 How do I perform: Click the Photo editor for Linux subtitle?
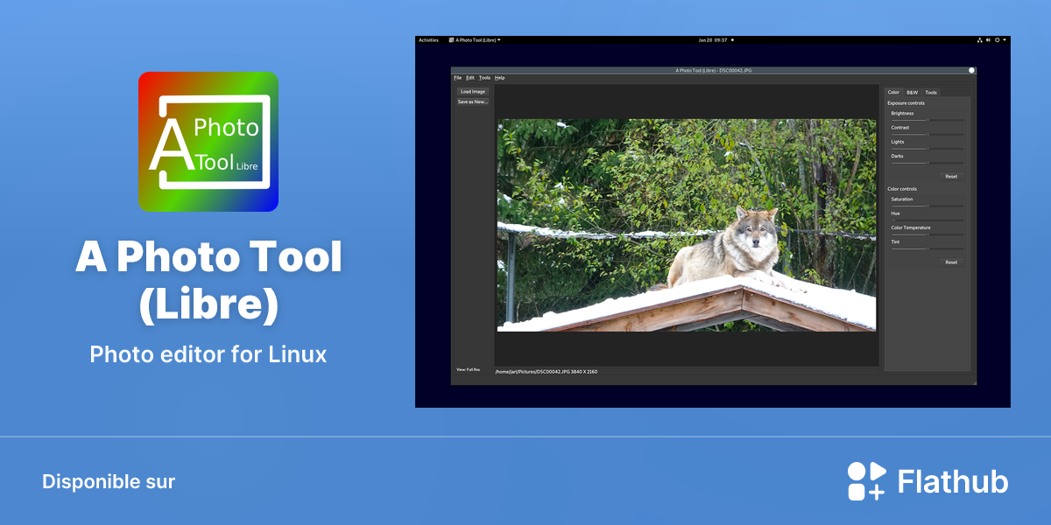point(208,354)
